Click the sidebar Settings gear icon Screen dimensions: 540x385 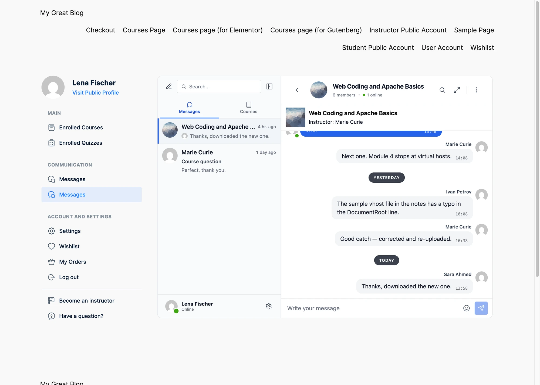tap(51, 231)
